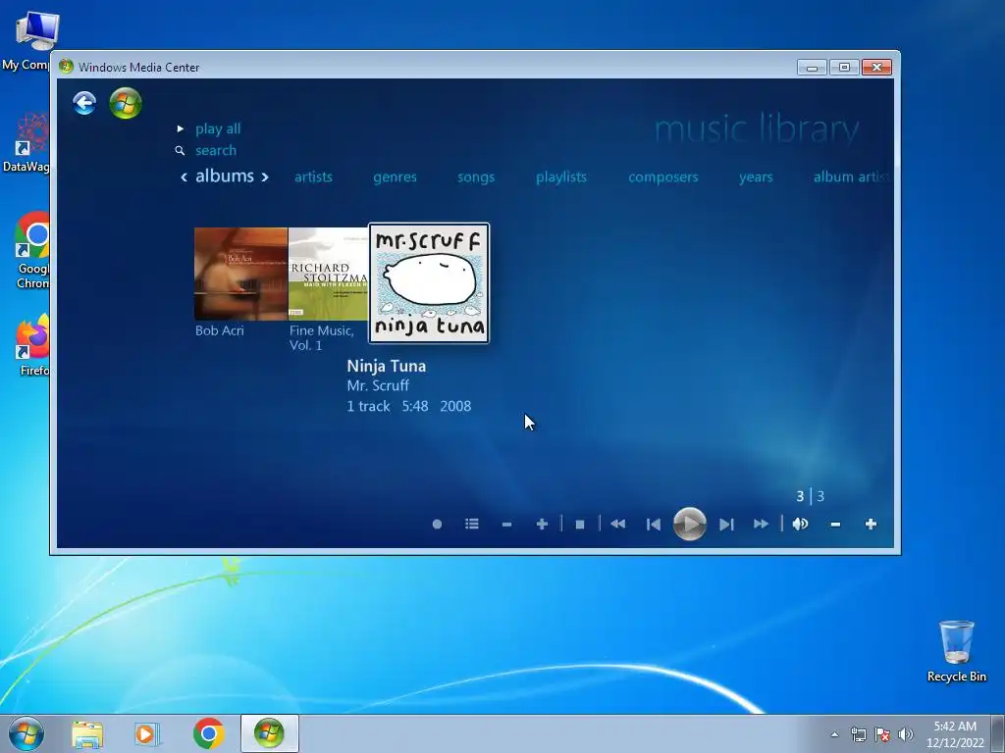Screen dimensions: 1005x753
Task: Click the play all triangle icon
Action: tap(181, 128)
